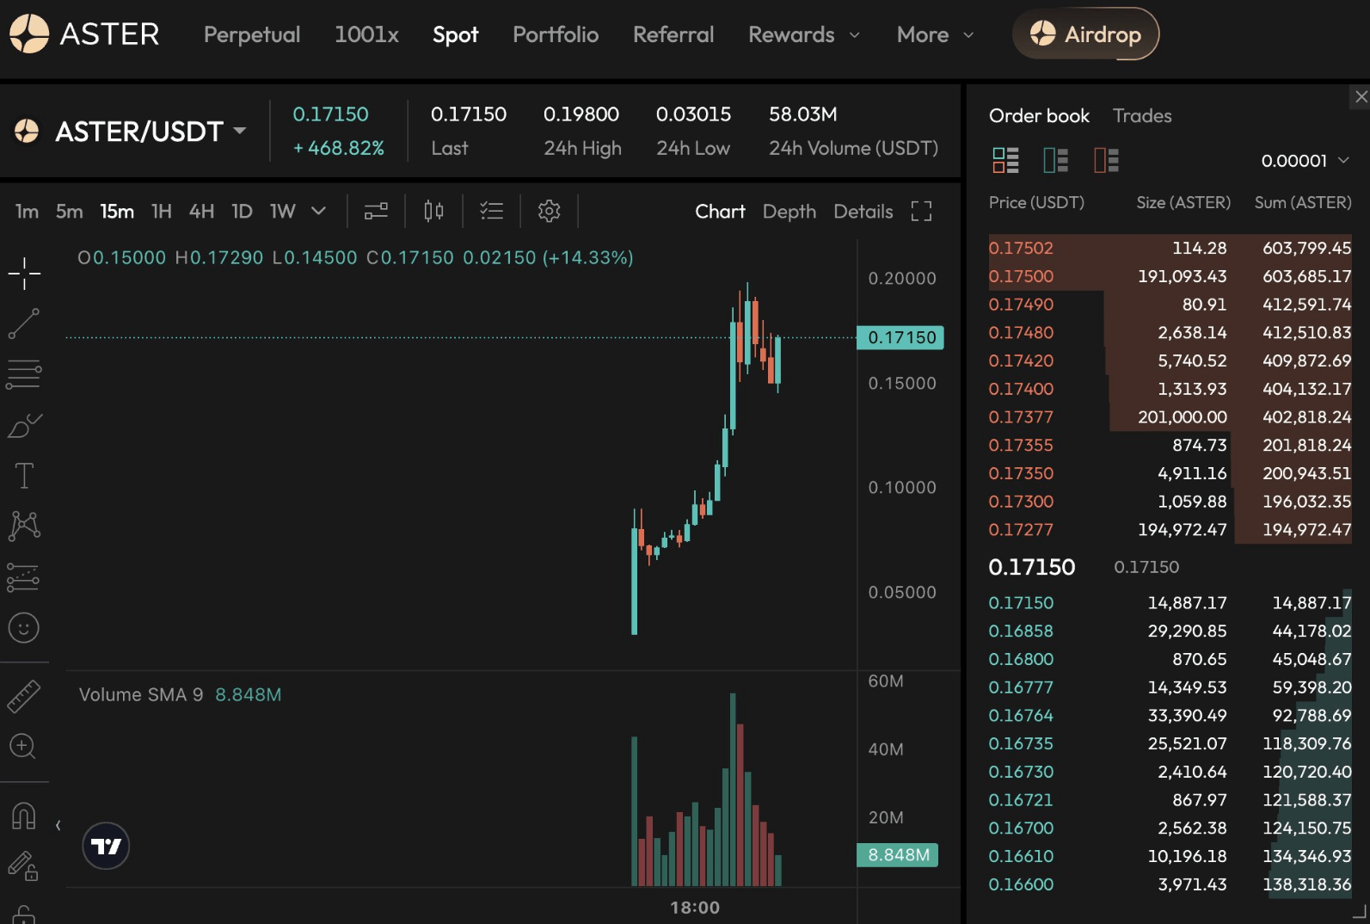Viewport: 1370px width, 924px height.
Task: Open the Referral page
Action: coord(673,34)
